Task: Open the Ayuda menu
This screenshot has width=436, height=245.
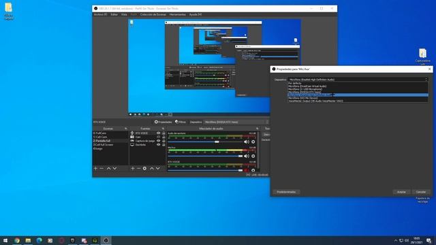Action: pos(196,14)
